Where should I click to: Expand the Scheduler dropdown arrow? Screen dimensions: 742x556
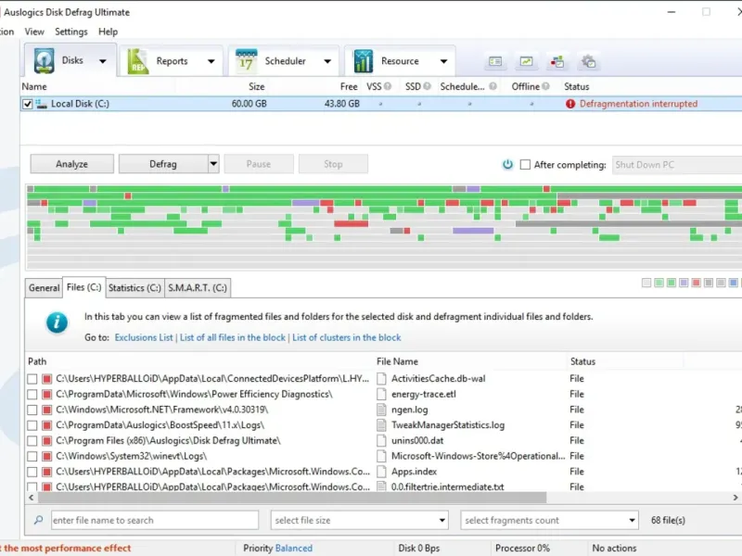tap(327, 61)
